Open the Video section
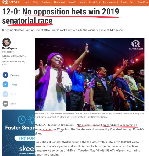Viewport: 149px width, 156px height. pos(36,2)
